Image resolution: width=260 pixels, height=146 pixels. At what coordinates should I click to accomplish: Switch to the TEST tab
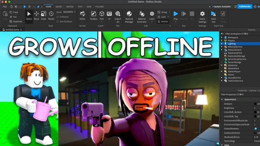[80, 7]
